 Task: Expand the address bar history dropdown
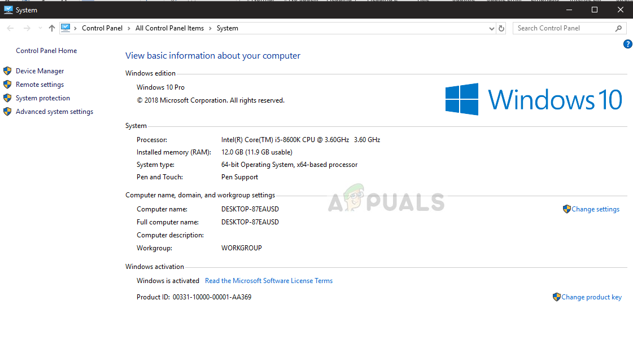point(491,28)
